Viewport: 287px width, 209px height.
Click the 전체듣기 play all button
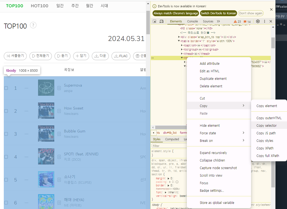(x=41, y=56)
